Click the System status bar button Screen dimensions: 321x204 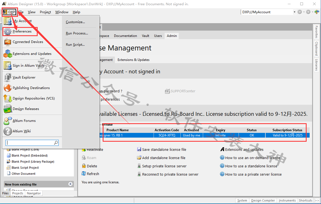242,200
